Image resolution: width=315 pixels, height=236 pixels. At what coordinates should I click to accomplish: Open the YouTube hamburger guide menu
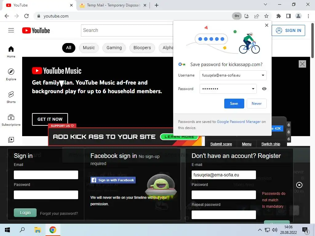tap(11, 30)
